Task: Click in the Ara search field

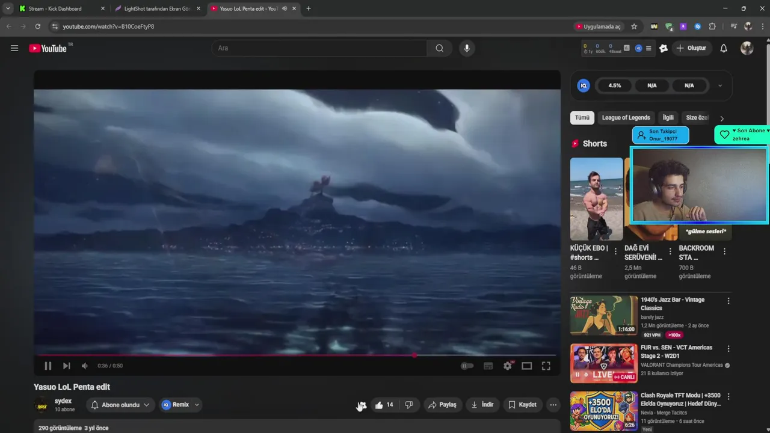Action: click(319, 48)
